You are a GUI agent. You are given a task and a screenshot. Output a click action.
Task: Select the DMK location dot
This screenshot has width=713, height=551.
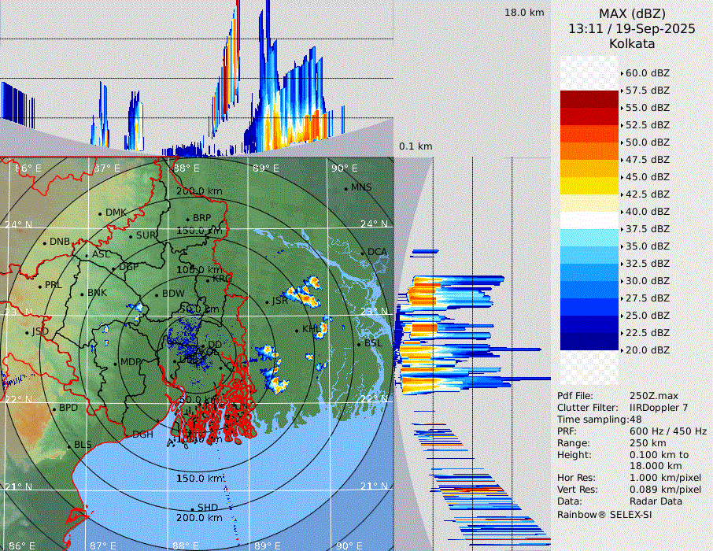[x=101, y=213]
